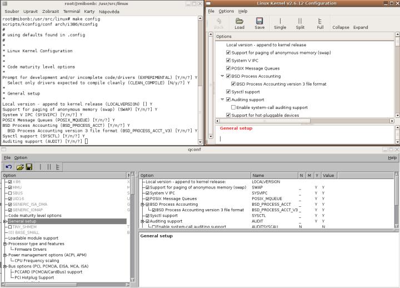
Task: Open Karty menu in terminal
Action: pos(89,12)
